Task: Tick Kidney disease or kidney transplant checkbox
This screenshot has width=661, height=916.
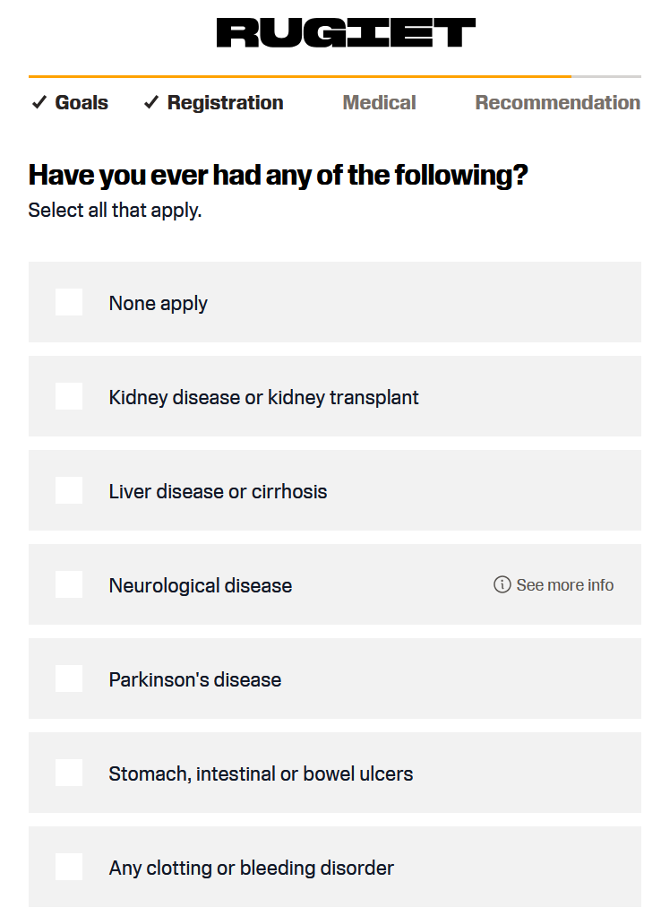Action: click(69, 396)
